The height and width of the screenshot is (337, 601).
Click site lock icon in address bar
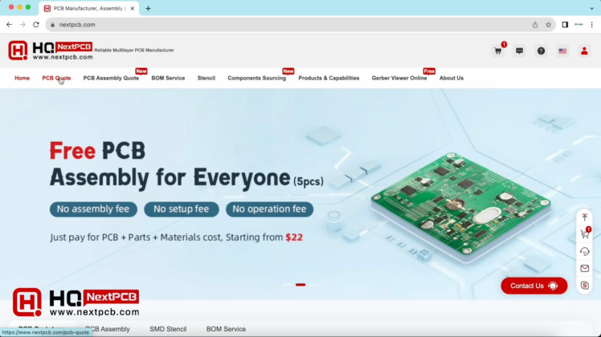[52, 25]
